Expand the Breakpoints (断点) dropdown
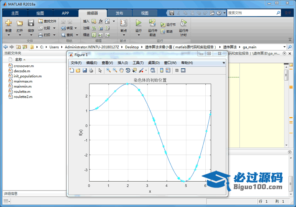Screen dimensions: 296x207 coord(123,35)
